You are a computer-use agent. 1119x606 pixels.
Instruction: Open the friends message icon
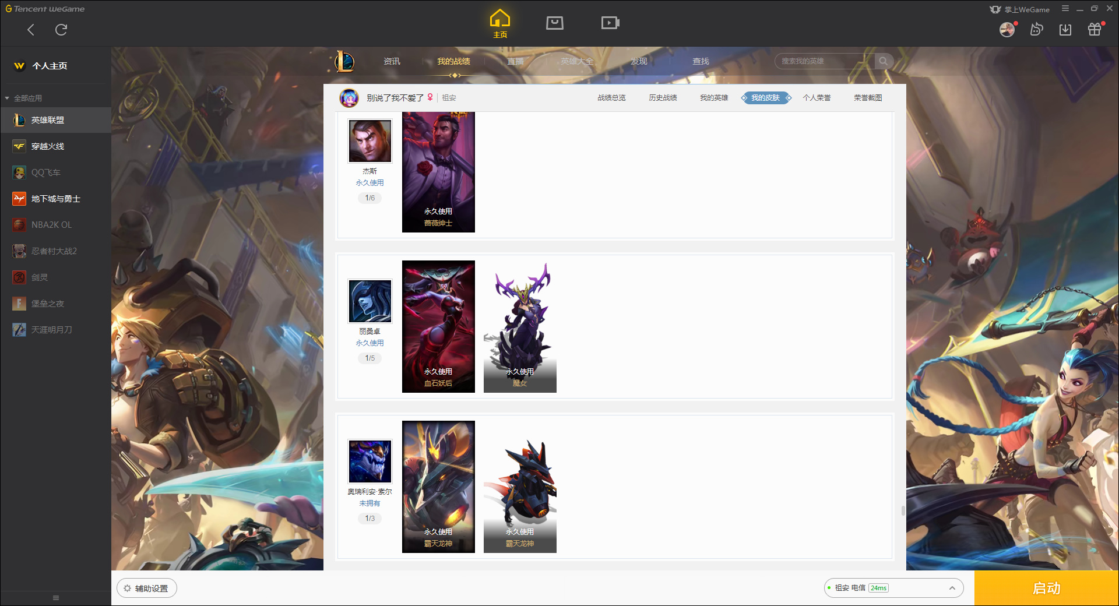coord(1036,30)
